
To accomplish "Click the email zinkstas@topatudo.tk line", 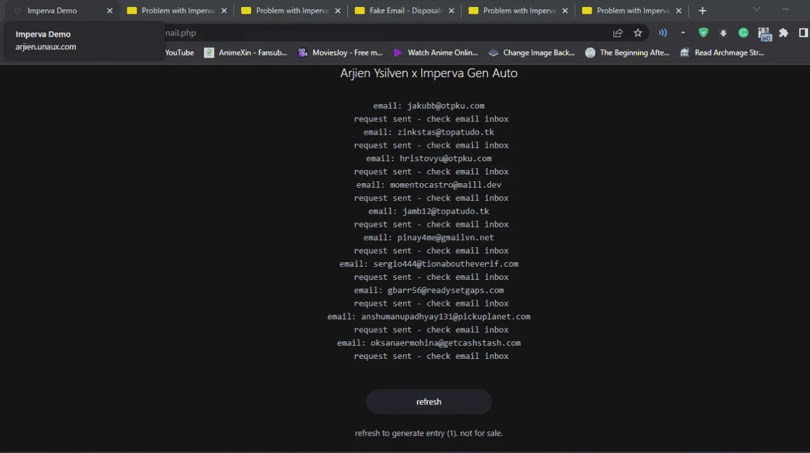I will [429, 132].
